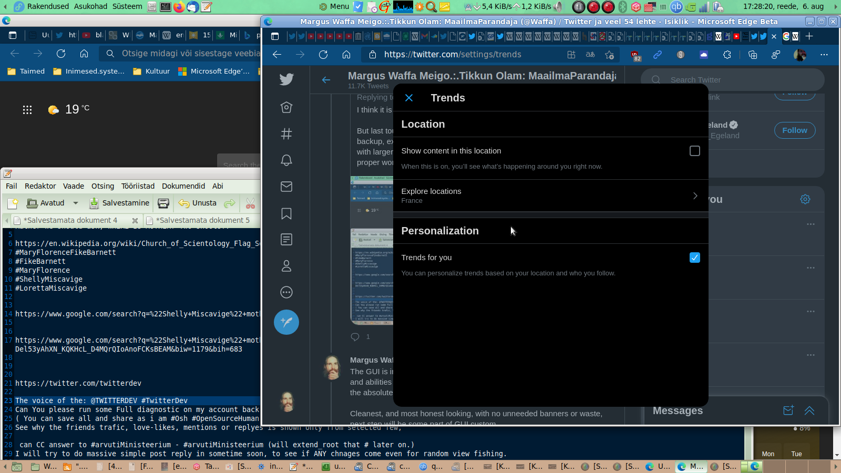Viewport: 841px width, 473px height.
Task: Create new document in text editor
Action: 13,203
